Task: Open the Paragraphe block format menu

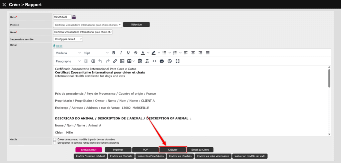Action: click(x=68, y=61)
